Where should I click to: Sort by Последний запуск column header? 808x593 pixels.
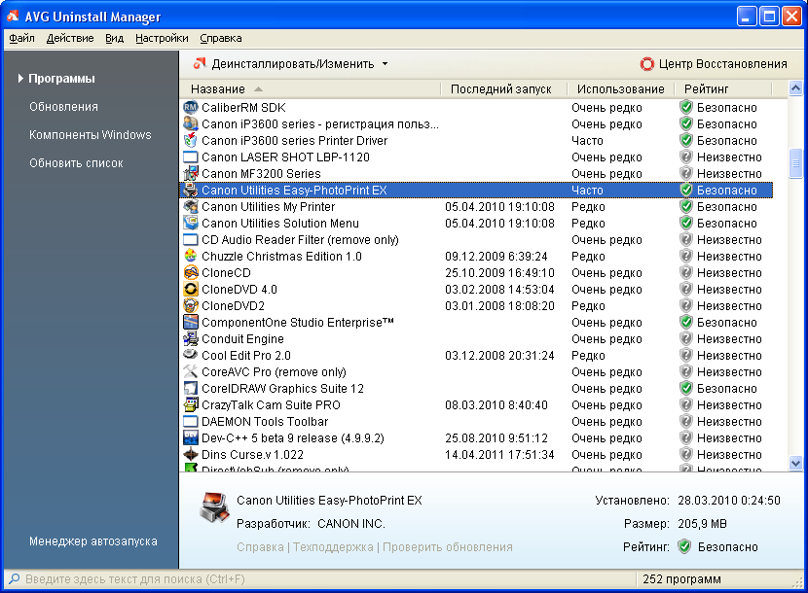[x=504, y=89]
